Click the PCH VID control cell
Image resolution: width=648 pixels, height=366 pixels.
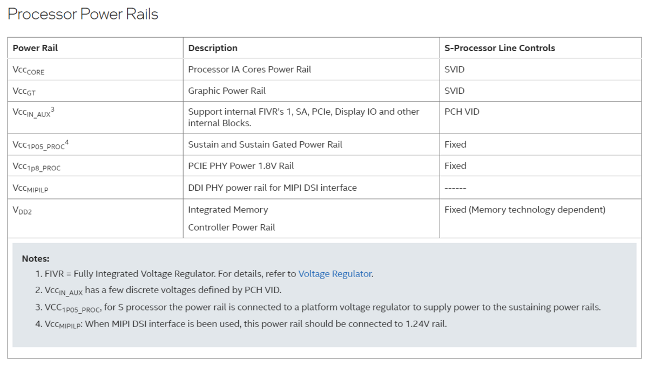pos(462,112)
